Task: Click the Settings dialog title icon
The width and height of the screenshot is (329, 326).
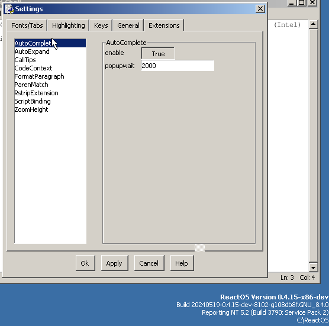Action: (x=9, y=9)
